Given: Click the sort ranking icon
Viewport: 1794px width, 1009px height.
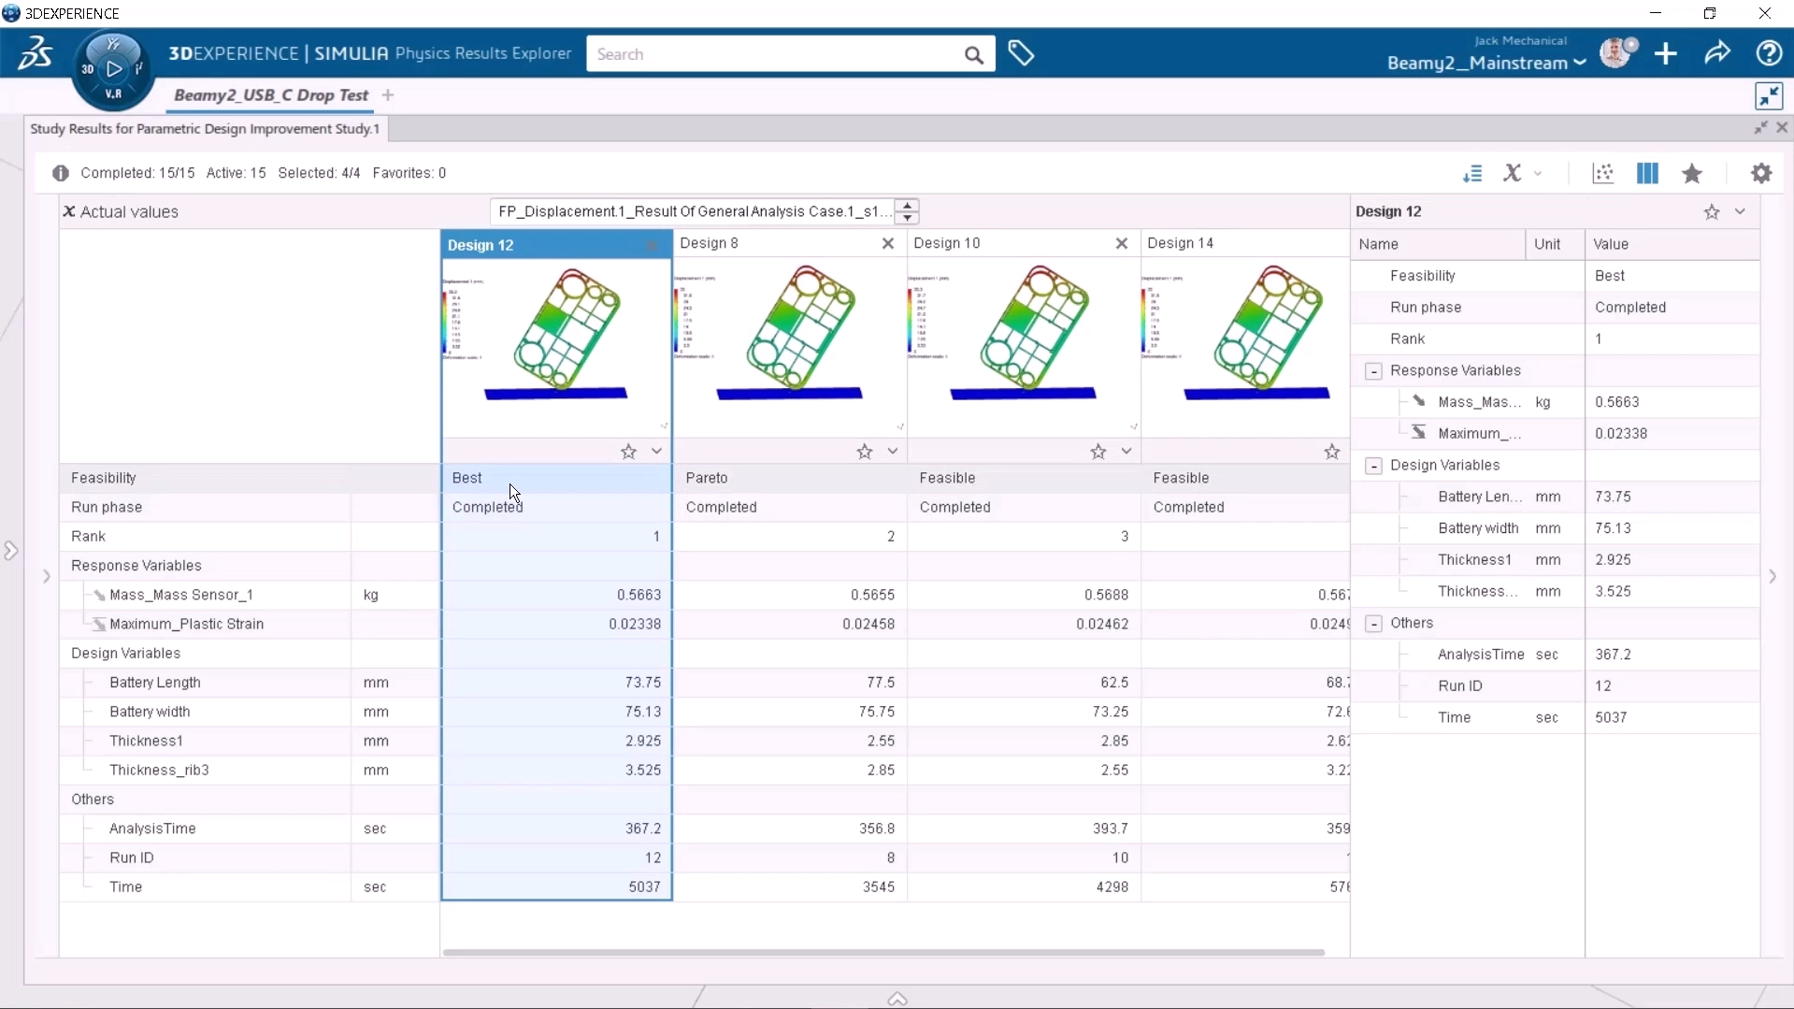Looking at the screenshot, I should pos(1472,173).
